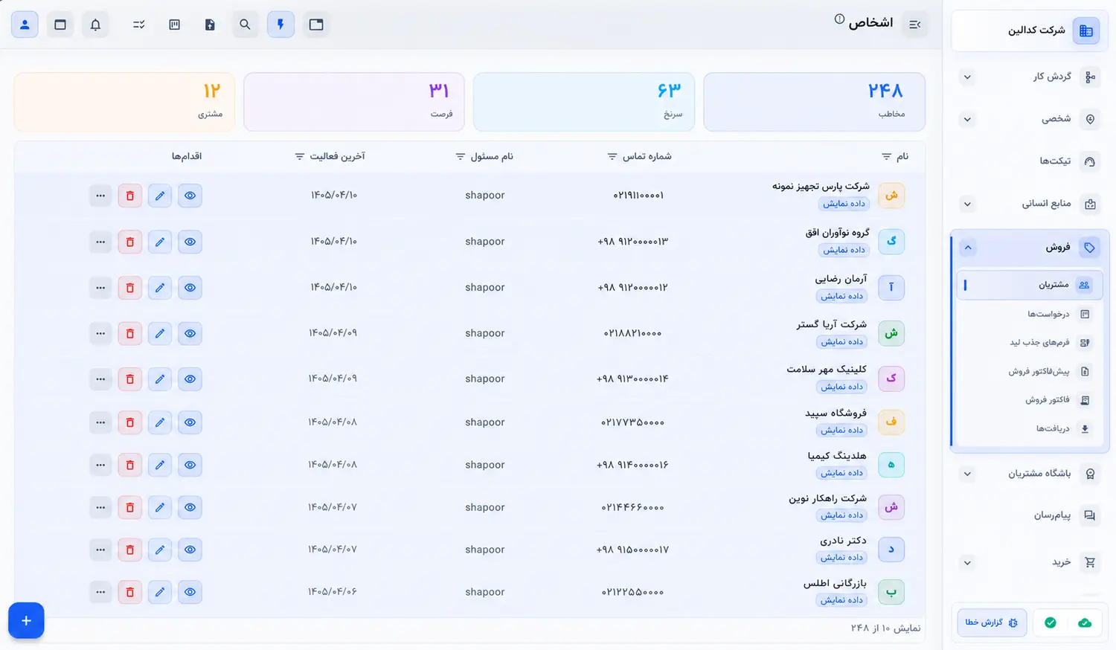Select مشتریان submenu item
Viewport: 1116px width, 650px height.
click(1029, 285)
